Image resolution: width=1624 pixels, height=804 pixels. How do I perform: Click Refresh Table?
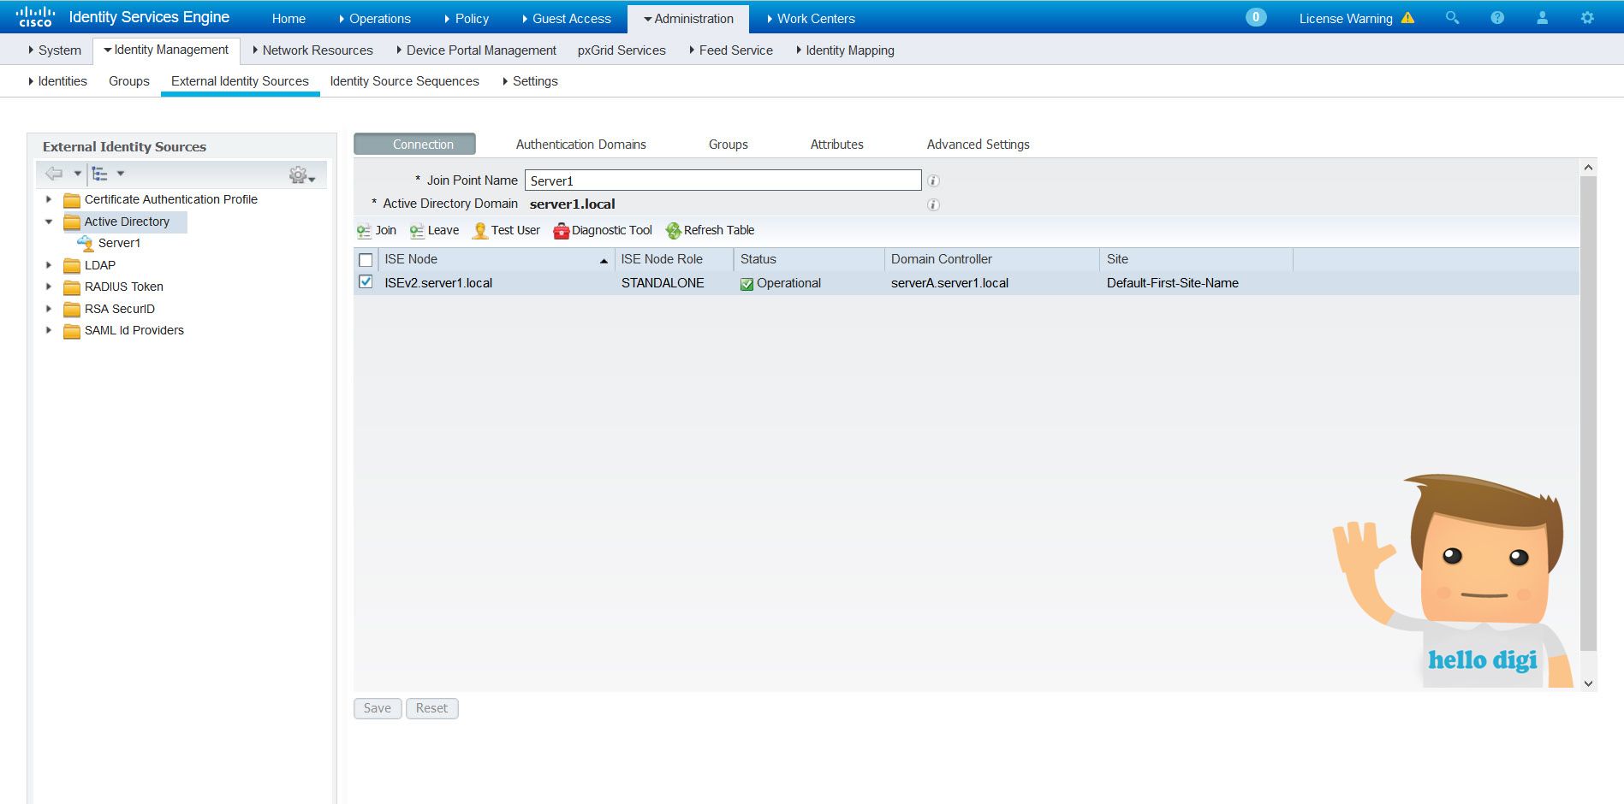[710, 231]
